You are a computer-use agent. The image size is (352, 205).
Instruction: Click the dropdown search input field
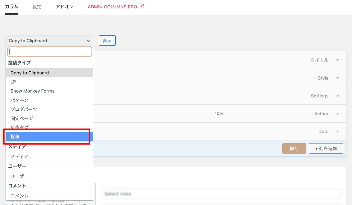click(x=49, y=52)
